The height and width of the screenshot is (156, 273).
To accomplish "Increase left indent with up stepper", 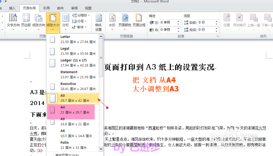I will (179, 21).
